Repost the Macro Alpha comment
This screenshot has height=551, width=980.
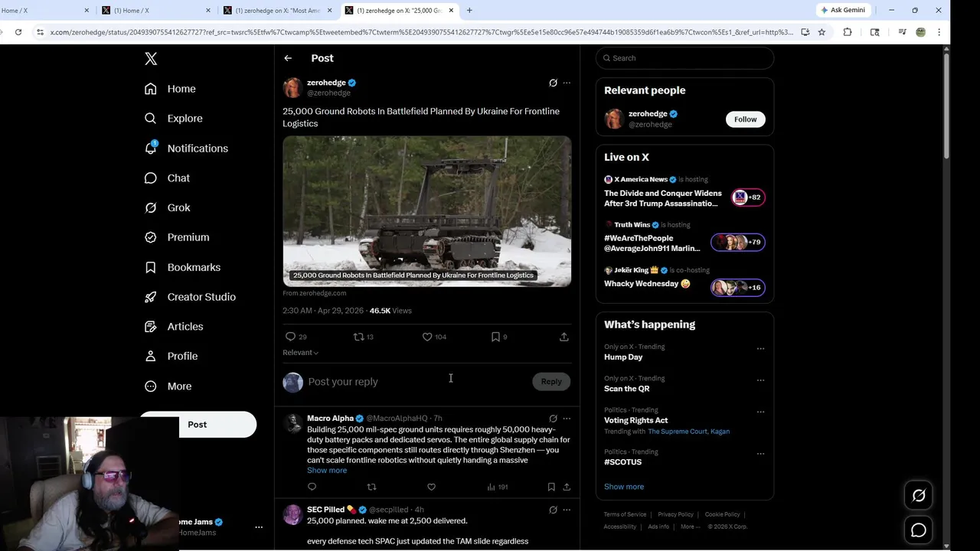coord(371,487)
